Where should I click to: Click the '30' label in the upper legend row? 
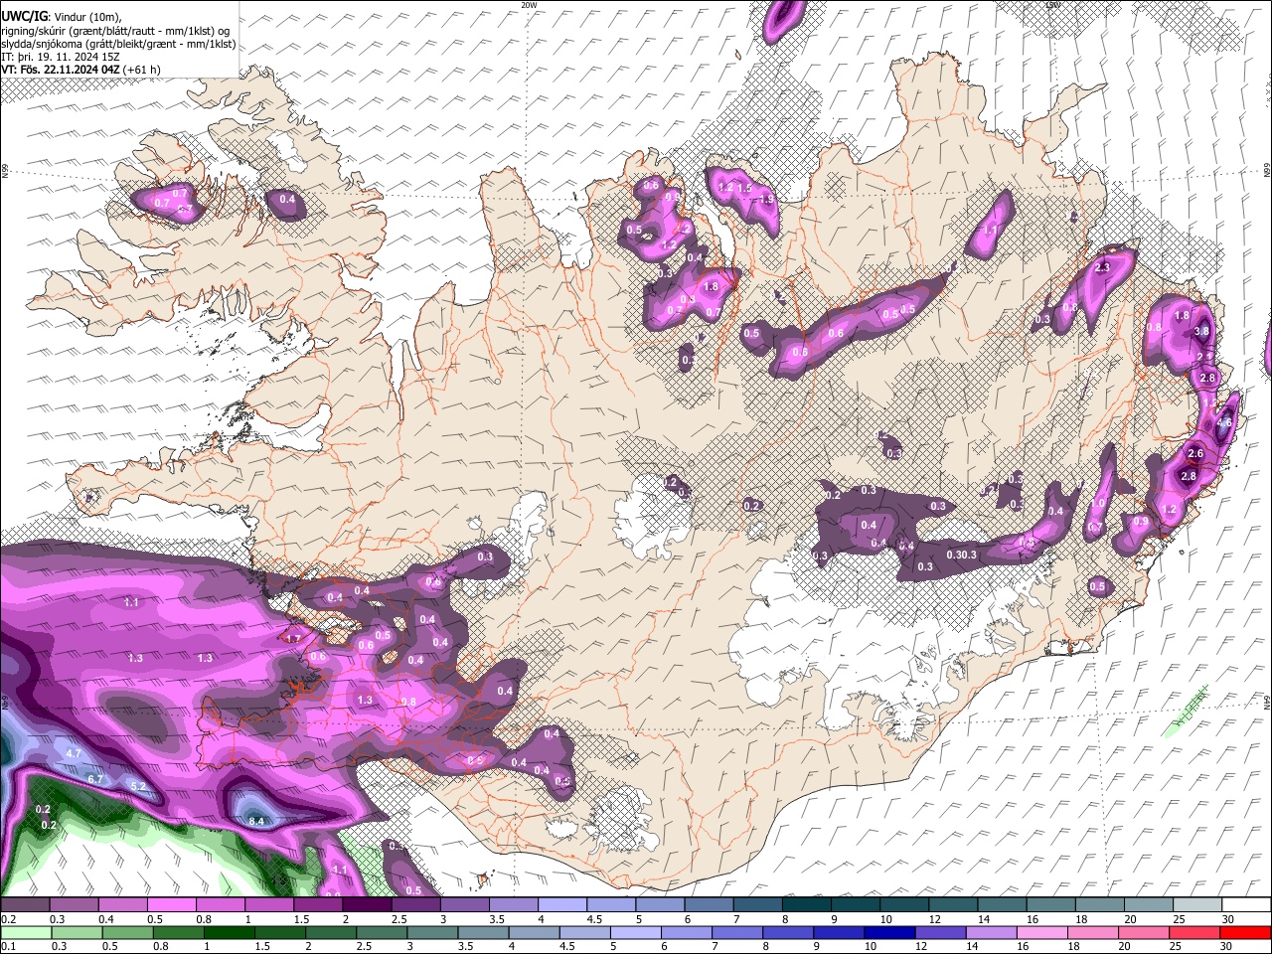click(x=1227, y=919)
